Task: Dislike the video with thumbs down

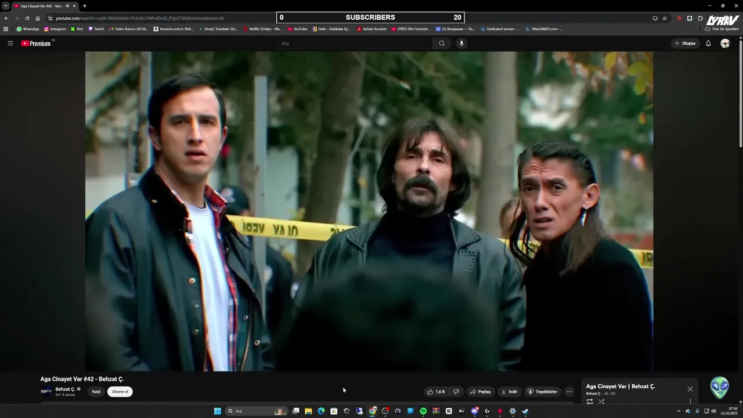Action: point(456,392)
